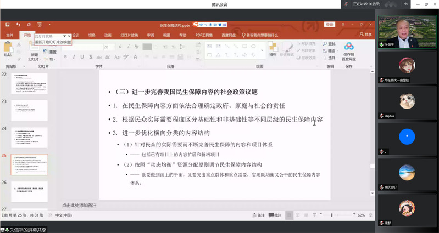Click Restart Slide Show (重新开始幻灯片放映) tooltip option

tap(53, 42)
